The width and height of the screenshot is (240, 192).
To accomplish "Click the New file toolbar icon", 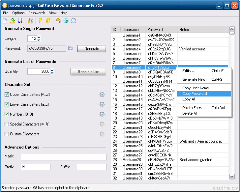I will point(5,21).
